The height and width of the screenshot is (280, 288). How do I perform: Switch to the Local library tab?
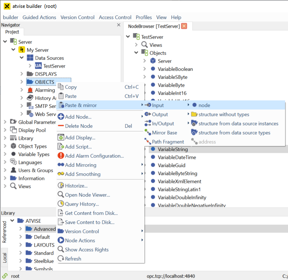coord(5,257)
